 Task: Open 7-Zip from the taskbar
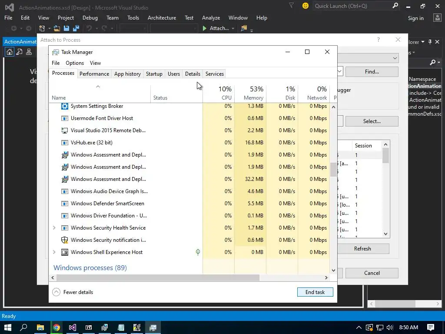89,327
